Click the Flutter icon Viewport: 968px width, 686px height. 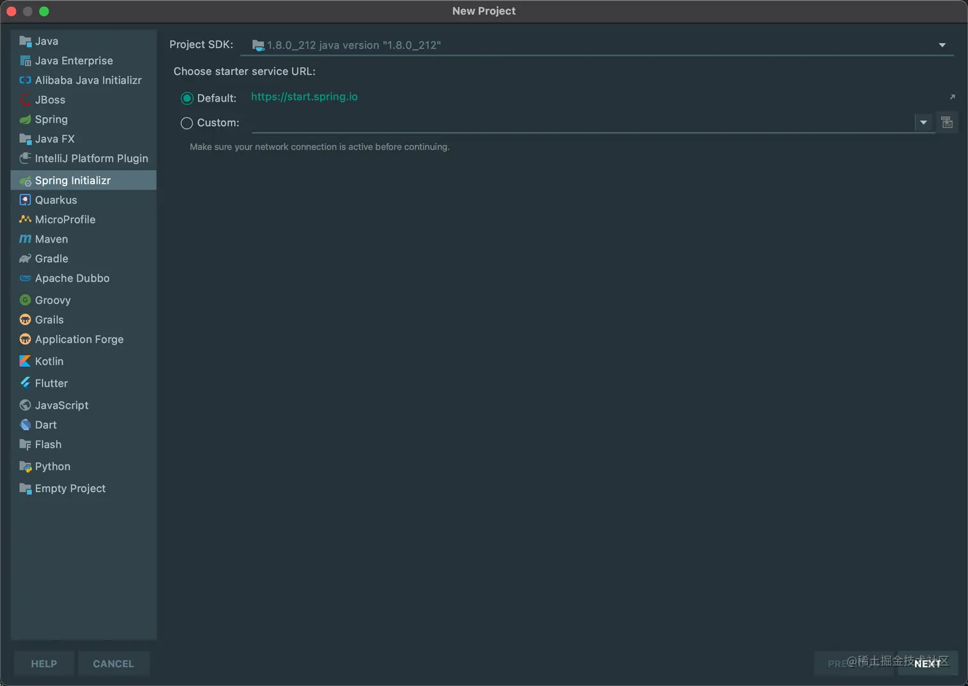tap(26, 383)
